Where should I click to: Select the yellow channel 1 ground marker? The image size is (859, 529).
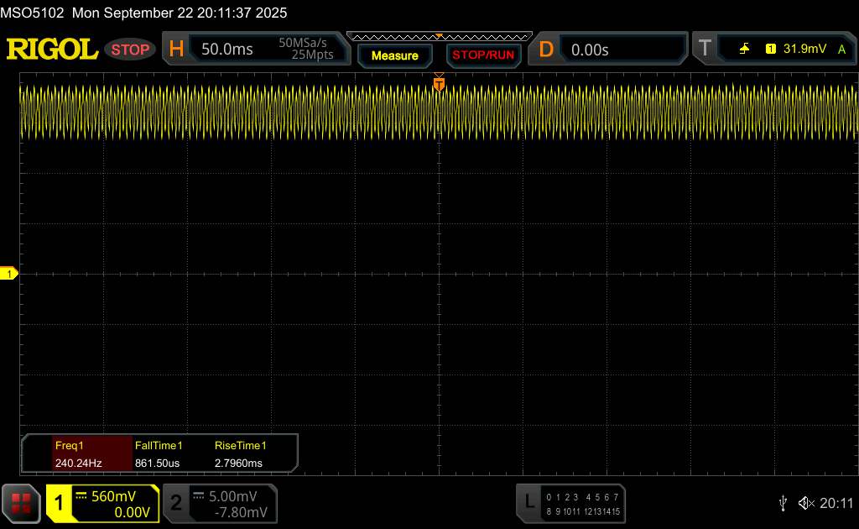[x=9, y=274]
